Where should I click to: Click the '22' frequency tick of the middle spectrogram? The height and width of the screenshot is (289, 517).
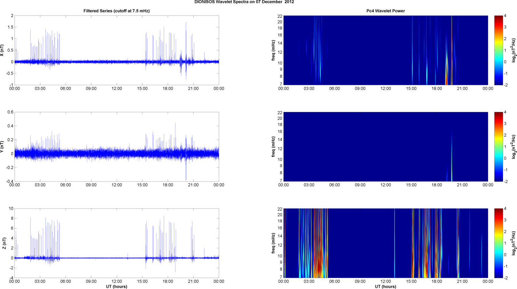(280, 113)
